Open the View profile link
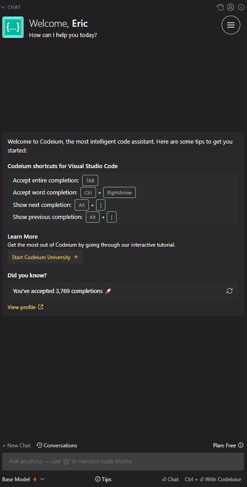The image size is (247, 487). [x=21, y=307]
